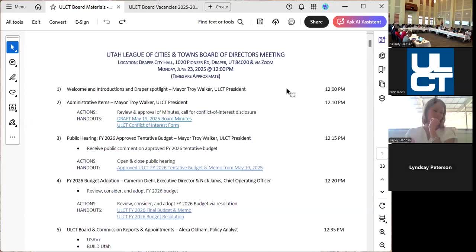Image resolution: width=476 pixels, height=252 pixels.
Task: Select Cassidy Hansen video tile
Action: 430,23
